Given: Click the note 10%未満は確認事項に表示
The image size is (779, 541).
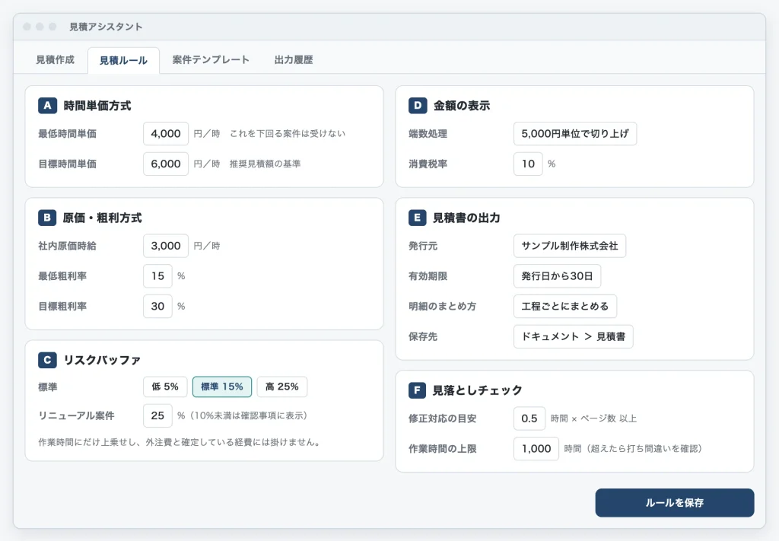Looking at the screenshot, I should point(249,415).
